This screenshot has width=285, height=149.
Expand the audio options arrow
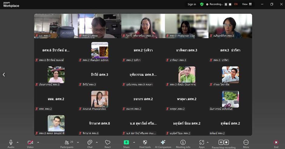coord(18,142)
